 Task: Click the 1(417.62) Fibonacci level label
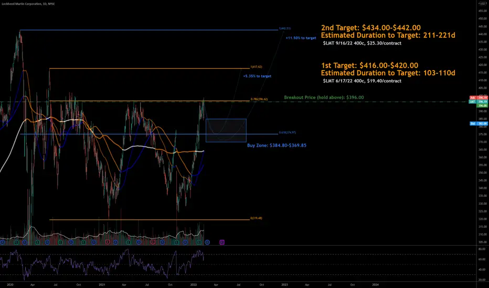point(256,67)
